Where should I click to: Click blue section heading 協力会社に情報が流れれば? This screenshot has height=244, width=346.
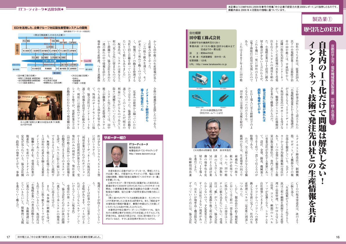tap(264, 105)
